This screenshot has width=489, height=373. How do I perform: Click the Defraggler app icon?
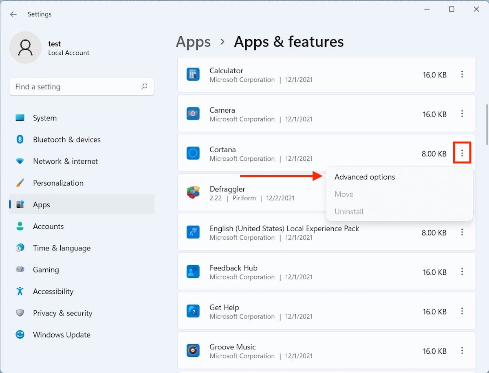(x=193, y=193)
